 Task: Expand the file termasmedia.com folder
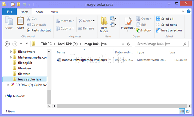11,57
